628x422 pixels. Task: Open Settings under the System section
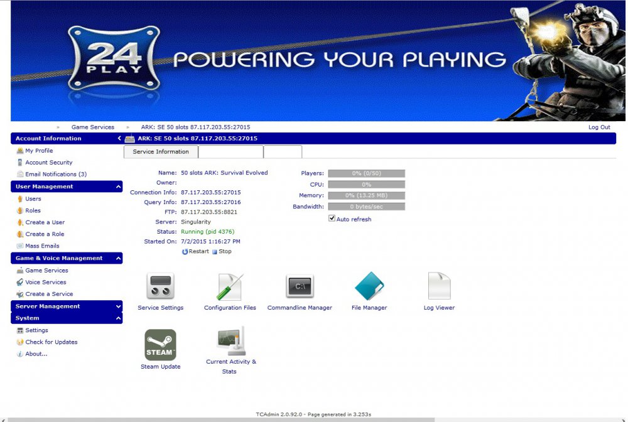pyautogui.click(x=37, y=330)
